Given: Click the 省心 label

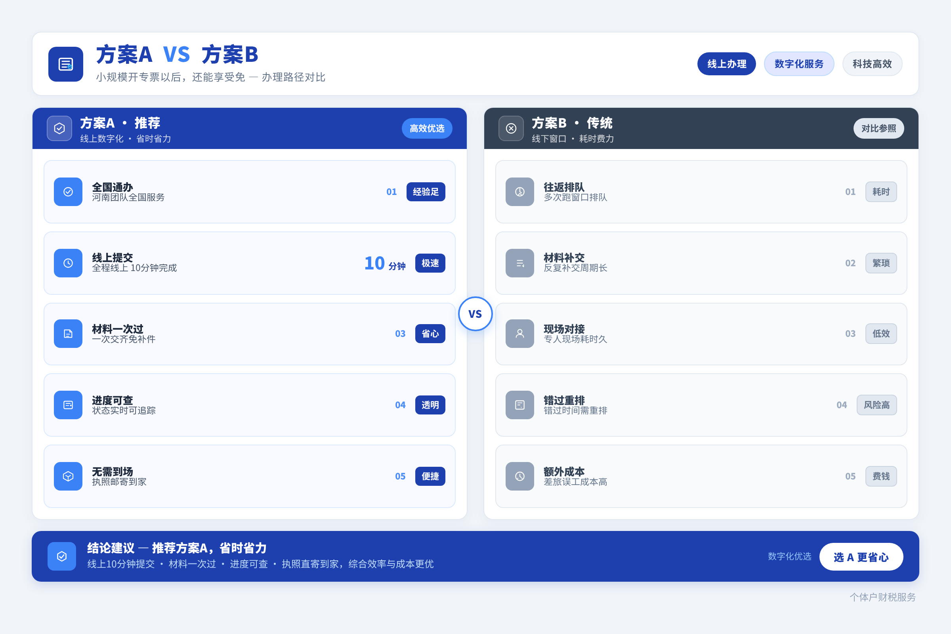Looking at the screenshot, I should [430, 334].
